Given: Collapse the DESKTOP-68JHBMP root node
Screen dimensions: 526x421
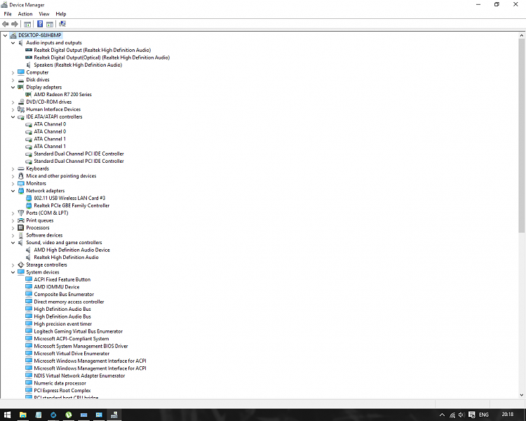Looking at the screenshot, I should (x=5, y=35).
